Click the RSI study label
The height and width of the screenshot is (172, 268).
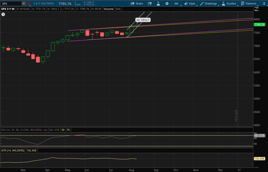[24, 130]
